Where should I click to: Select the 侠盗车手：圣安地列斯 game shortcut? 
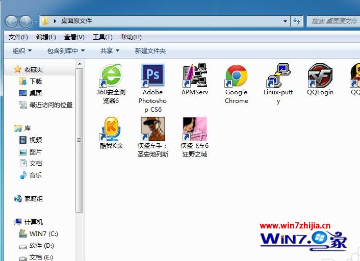pyautogui.click(x=152, y=129)
